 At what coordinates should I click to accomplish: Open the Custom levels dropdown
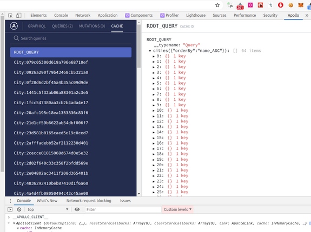[178, 209]
